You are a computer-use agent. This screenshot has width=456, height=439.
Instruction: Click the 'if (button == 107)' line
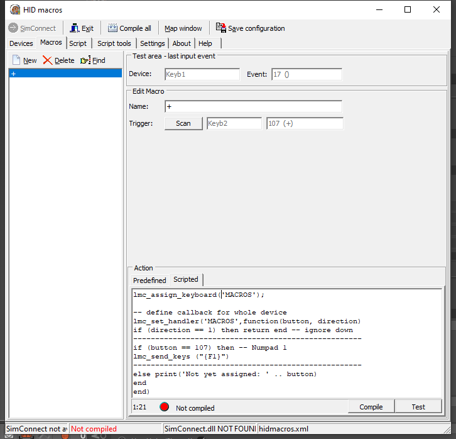pyautogui.click(x=210, y=348)
